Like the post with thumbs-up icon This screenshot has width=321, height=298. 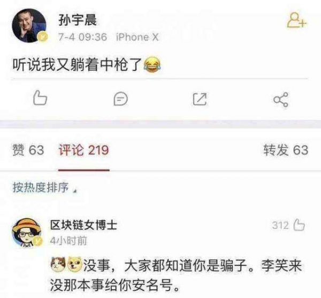click(40, 98)
